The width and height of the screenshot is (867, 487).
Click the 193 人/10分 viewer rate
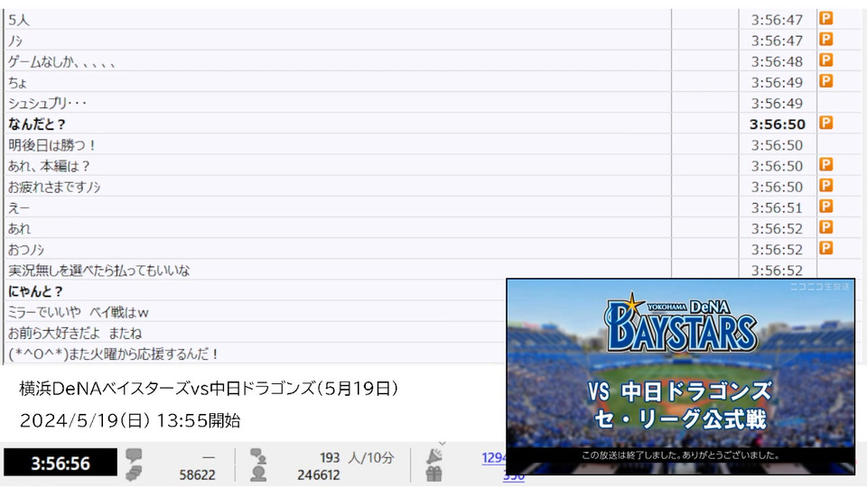[x=357, y=458]
